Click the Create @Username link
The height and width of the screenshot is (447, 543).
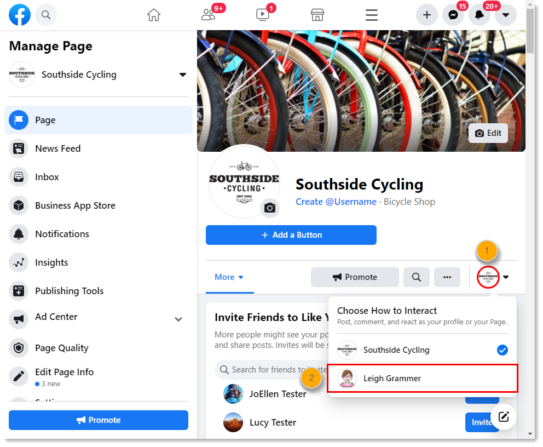336,202
